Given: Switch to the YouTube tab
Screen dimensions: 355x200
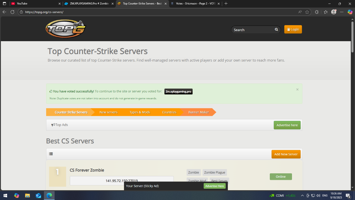Looking at the screenshot, I should pyautogui.click(x=33, y=4).
